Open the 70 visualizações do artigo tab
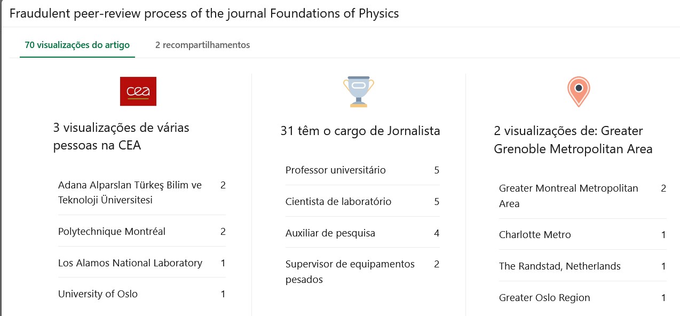The width and height of the screenshot is (680, 316). (77, 45)
